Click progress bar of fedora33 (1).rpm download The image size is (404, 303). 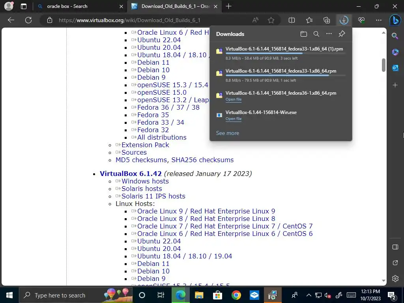285,53
